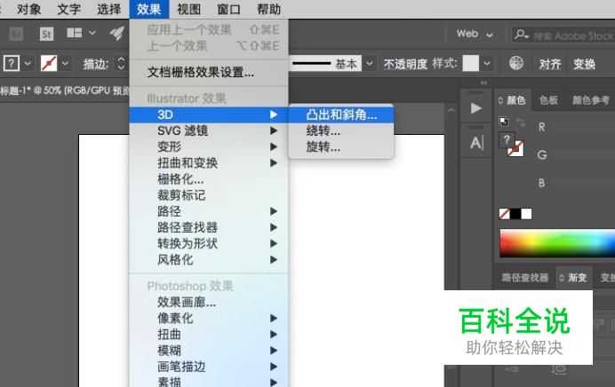This screenshot has height=387, width=615.
Task: Pick a color from the spectrum bar
Action: (557, 243)
